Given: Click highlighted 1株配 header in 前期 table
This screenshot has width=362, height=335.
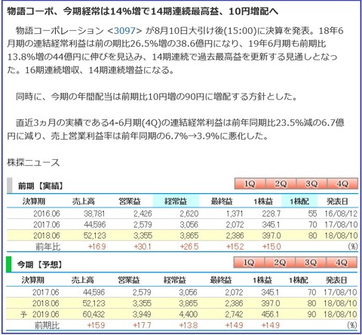Looking at the screenshot, I should tap(299, 201).
